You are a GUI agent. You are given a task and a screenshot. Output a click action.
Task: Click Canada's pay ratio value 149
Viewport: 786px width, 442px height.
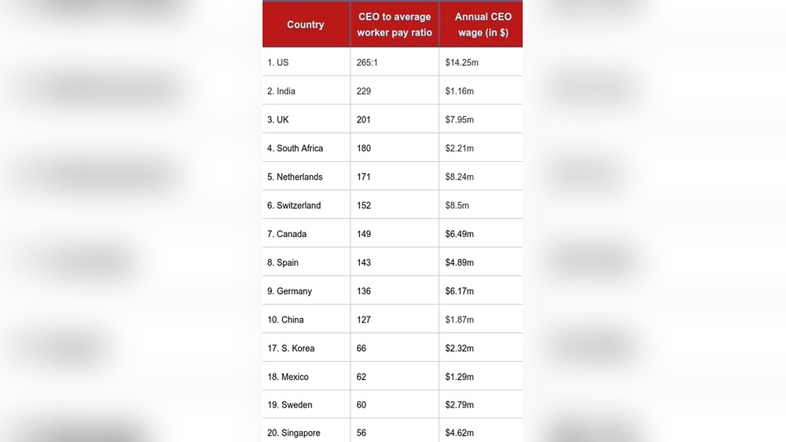tap(363, 234)
